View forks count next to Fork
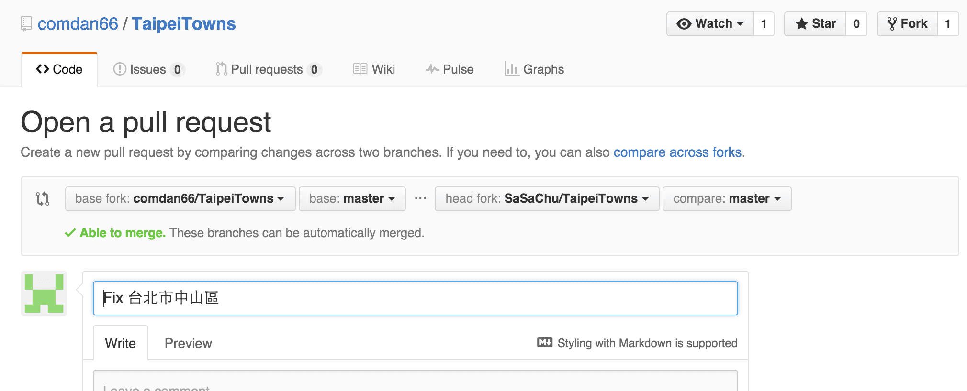 (948, 24)
